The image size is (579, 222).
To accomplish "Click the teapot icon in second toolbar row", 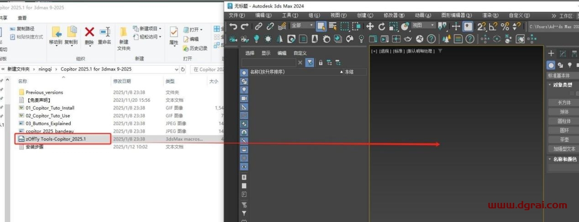I will point(407,39).
